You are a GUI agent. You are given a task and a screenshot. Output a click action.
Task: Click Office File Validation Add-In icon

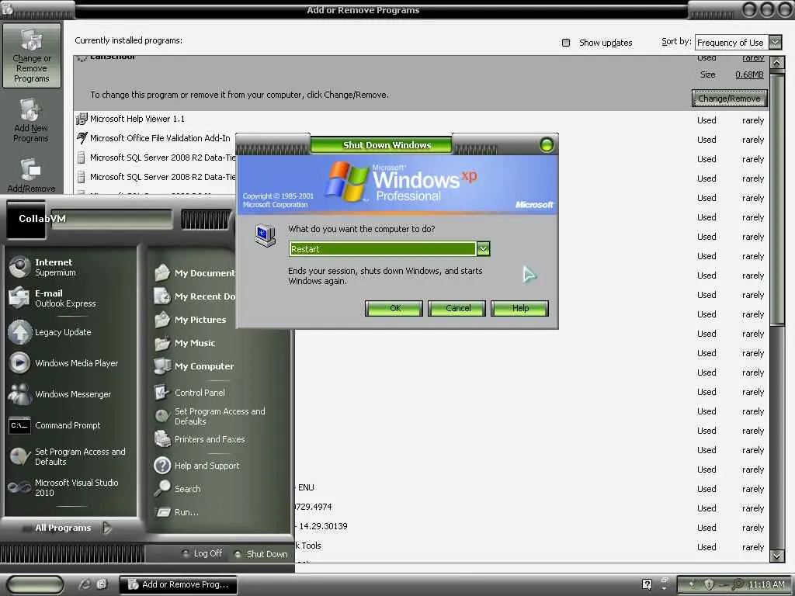[x=81, y=138]
